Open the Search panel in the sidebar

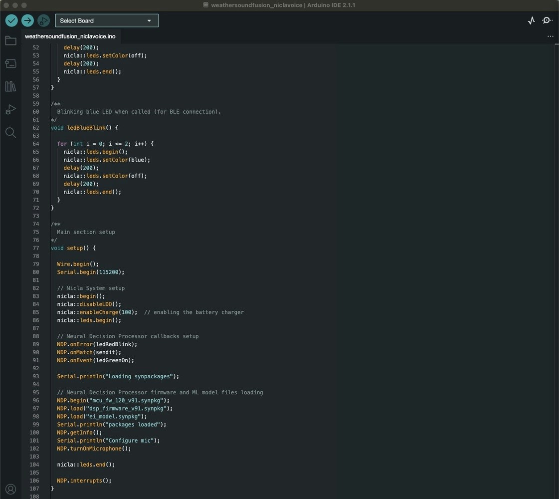[x=10, y=133]
